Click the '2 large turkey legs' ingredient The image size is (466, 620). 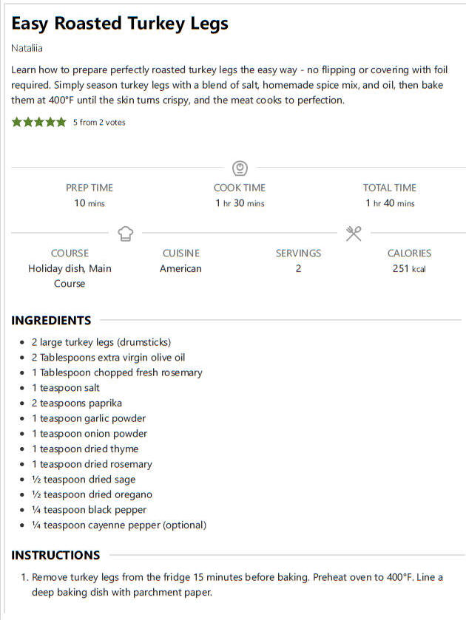(x=101, y=342)
